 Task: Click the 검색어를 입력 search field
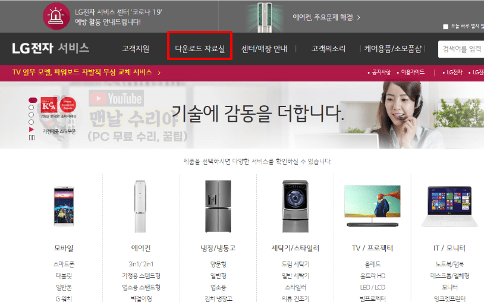pos(461,49)
